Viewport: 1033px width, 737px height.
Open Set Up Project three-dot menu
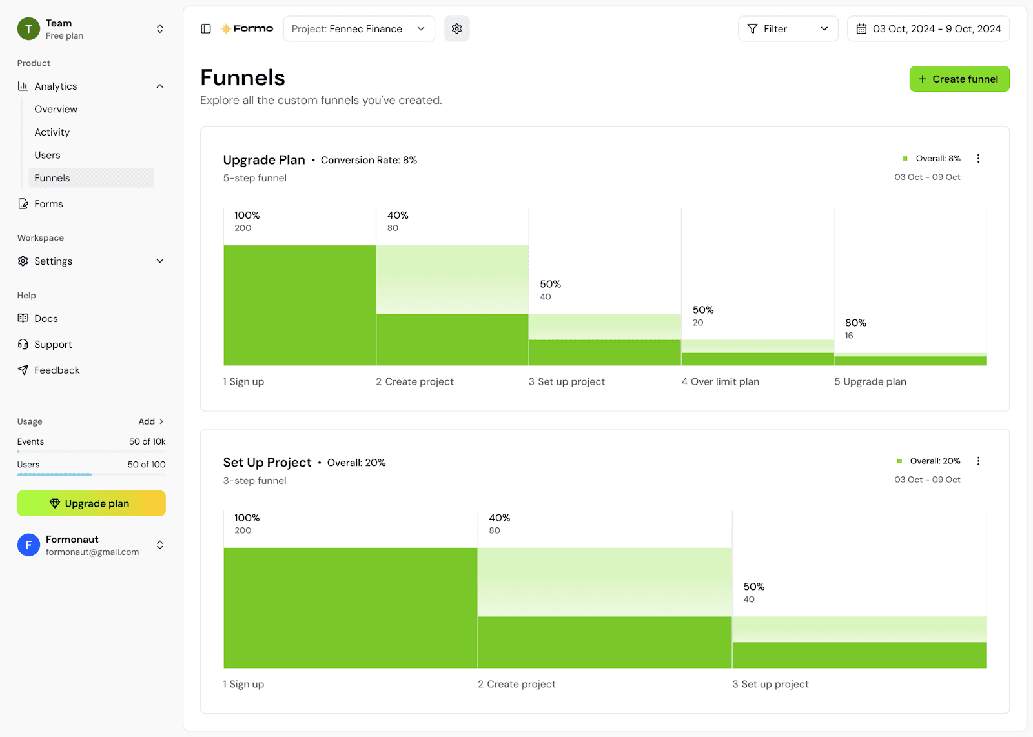978,461
